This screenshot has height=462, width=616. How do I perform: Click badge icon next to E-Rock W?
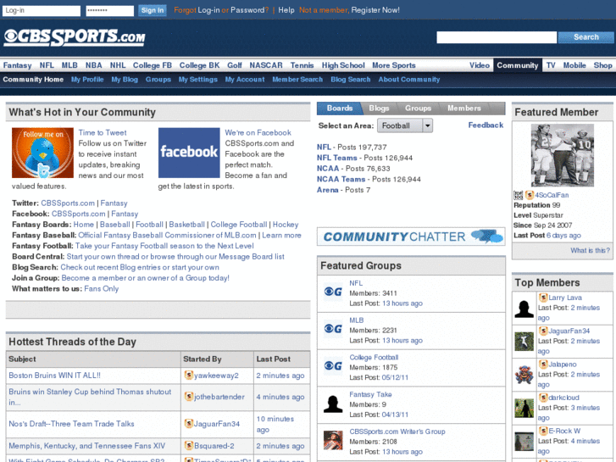click(x=543, y=431)
